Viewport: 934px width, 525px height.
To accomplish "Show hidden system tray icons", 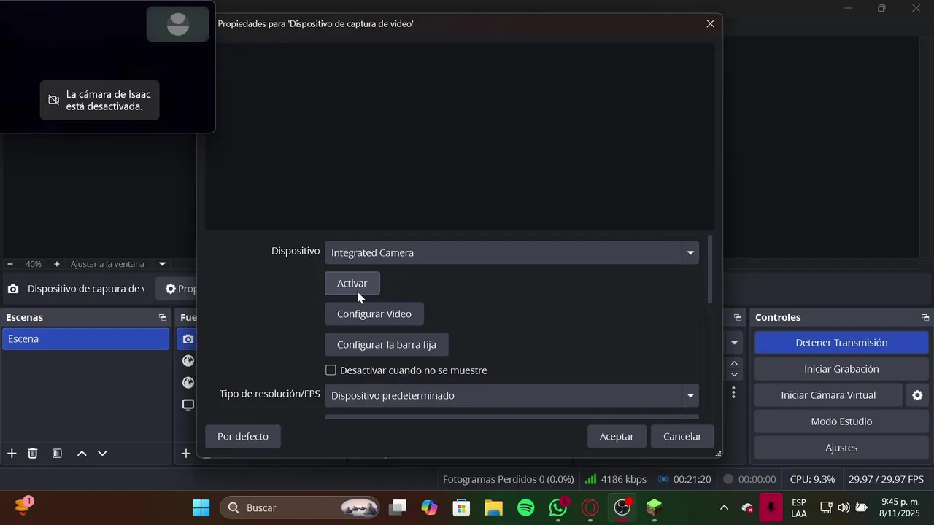I will click(724, 507).
